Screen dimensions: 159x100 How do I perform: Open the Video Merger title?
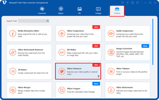pos(24,87)
